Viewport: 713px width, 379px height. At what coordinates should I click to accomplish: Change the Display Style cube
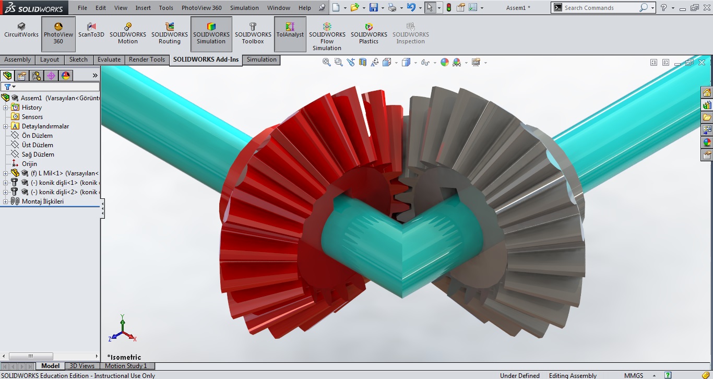pyautogui.click(x=406, y=62)
